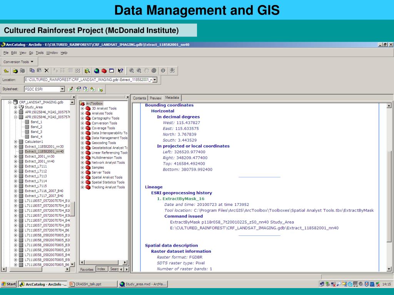Image resolution: width=394 pixels, height=295 pixels.
Task: Open ArcToolbox Favorites tab
Action: tap(87, 269)
